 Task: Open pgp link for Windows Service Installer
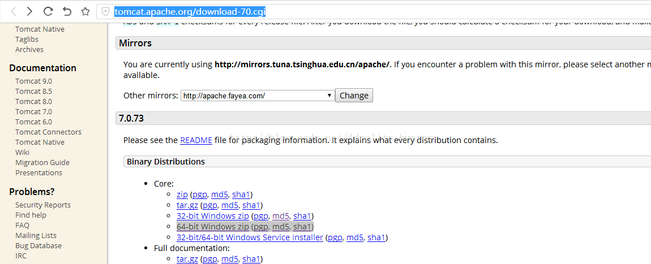(335, 237)
